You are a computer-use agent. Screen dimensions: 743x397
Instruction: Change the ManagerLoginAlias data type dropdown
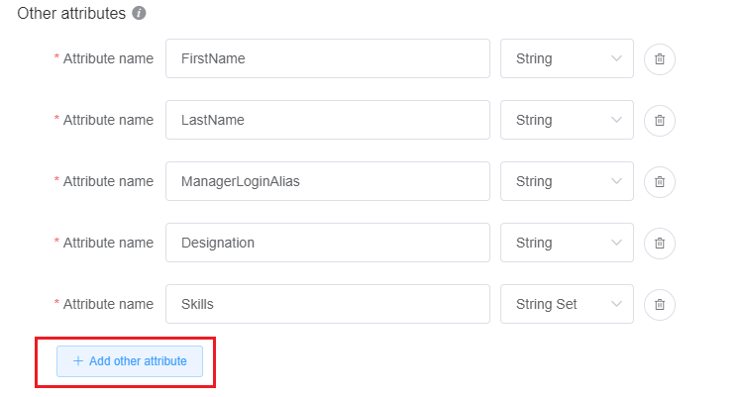[567, 182]
